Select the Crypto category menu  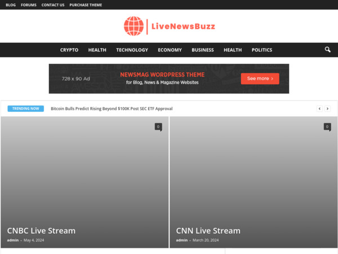pos(69,50)
